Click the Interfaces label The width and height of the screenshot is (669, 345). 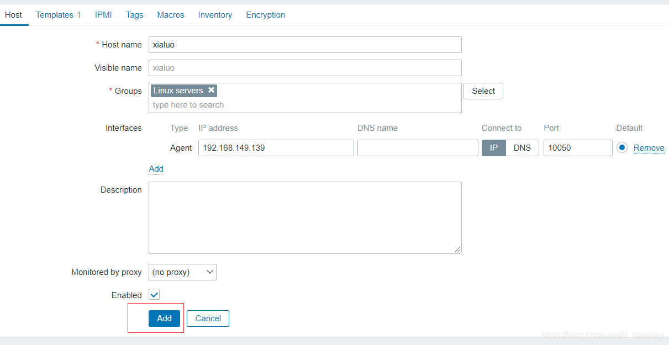(x=124, y=128)
